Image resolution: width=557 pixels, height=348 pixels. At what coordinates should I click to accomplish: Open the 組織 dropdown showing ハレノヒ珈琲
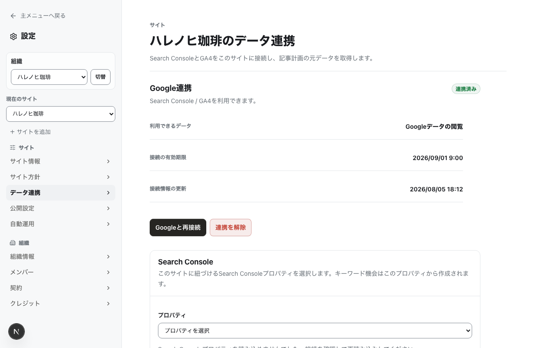49,77
